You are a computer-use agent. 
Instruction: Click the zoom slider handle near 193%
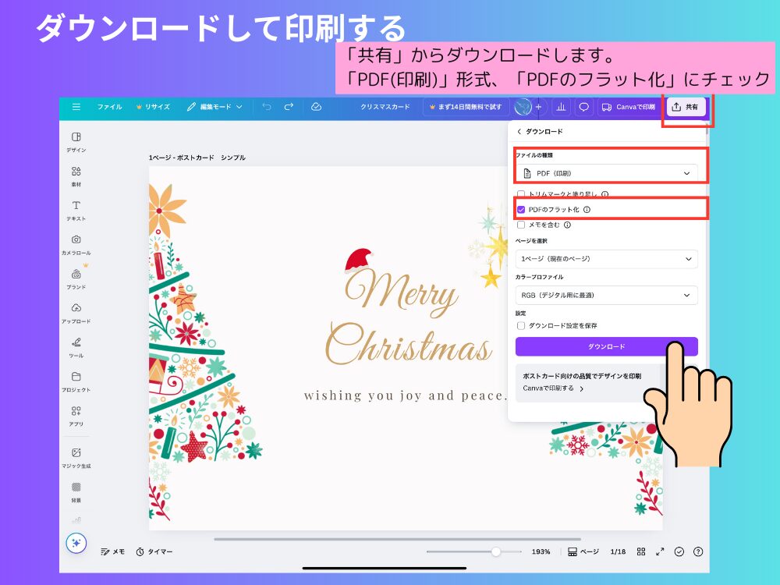point(495,551)
